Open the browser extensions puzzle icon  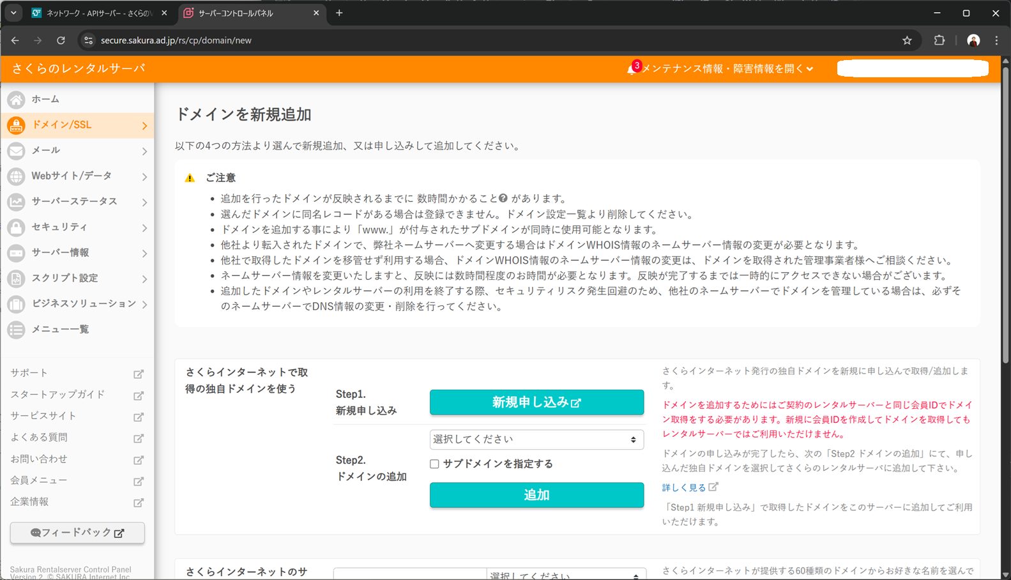[939, 40]
